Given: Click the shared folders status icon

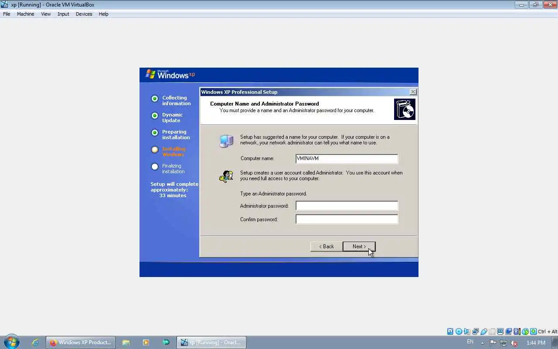Looking at the screenshot, I should pos(492,332).
